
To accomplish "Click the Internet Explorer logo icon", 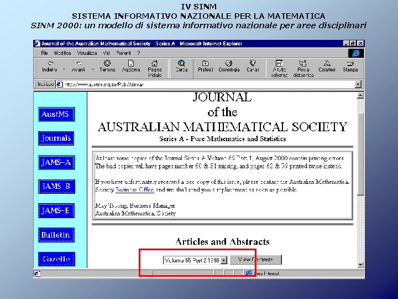I will click(x=356, y=53).
